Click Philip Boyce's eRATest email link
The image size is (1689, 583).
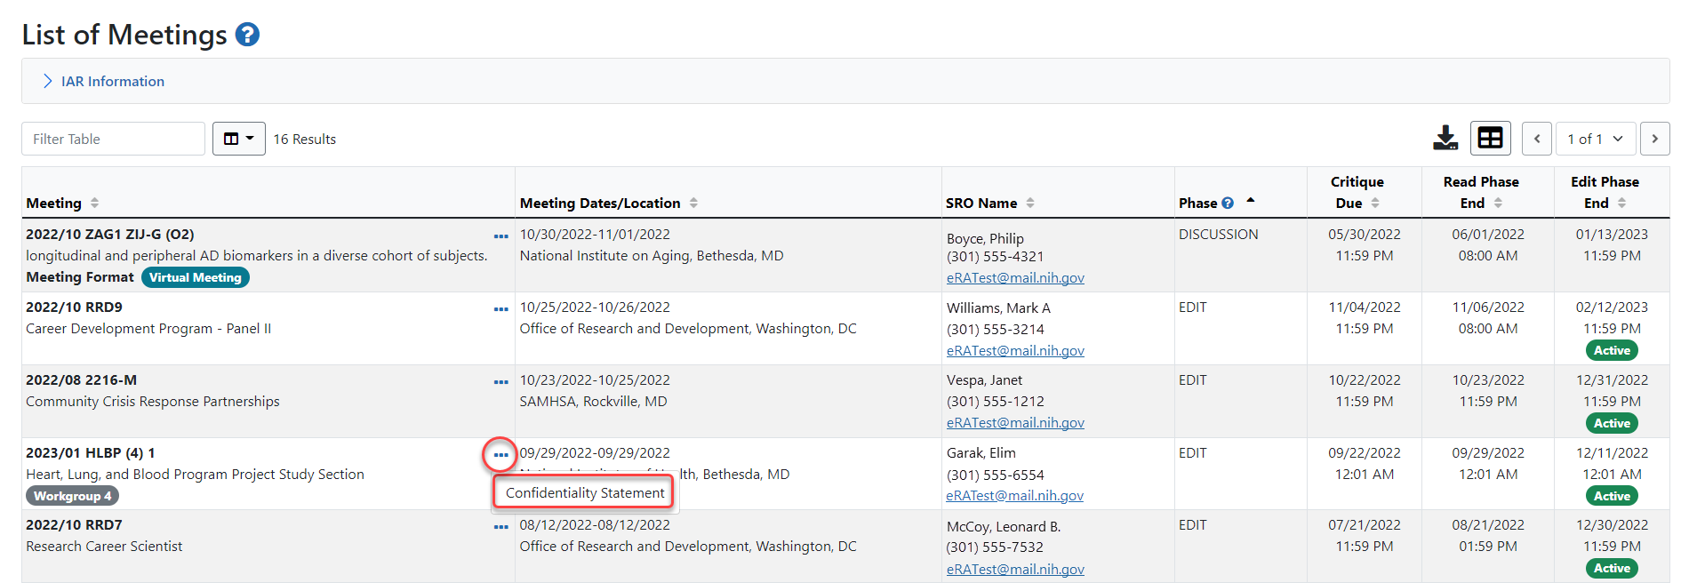pos(1015,278)
